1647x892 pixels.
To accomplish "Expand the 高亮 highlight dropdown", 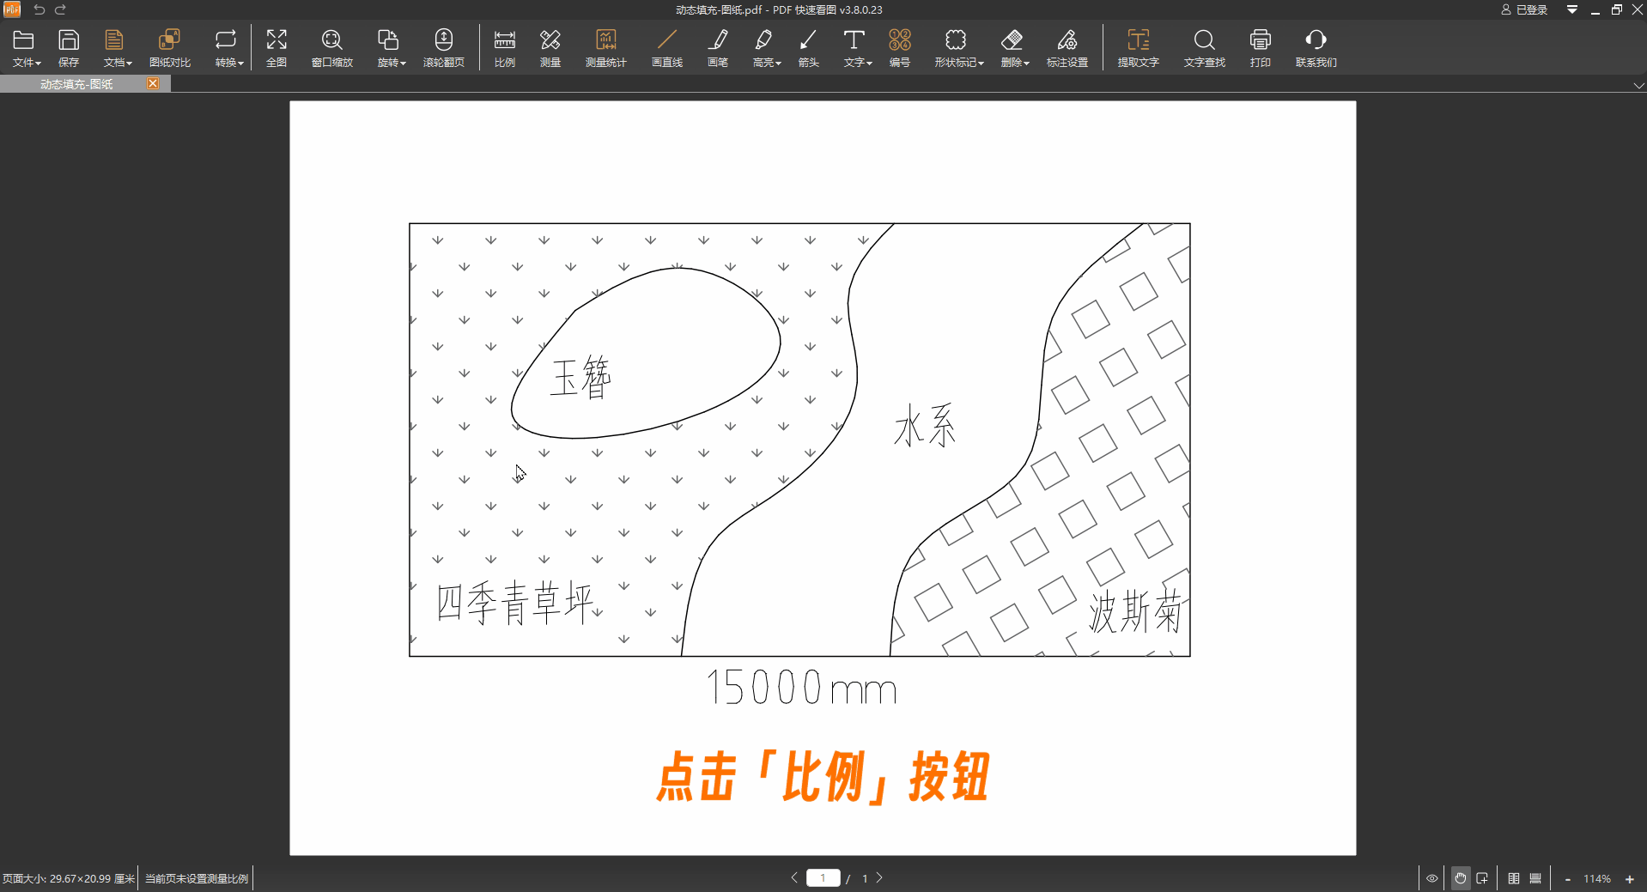I will pyautogui.click(x=766, y=48).
